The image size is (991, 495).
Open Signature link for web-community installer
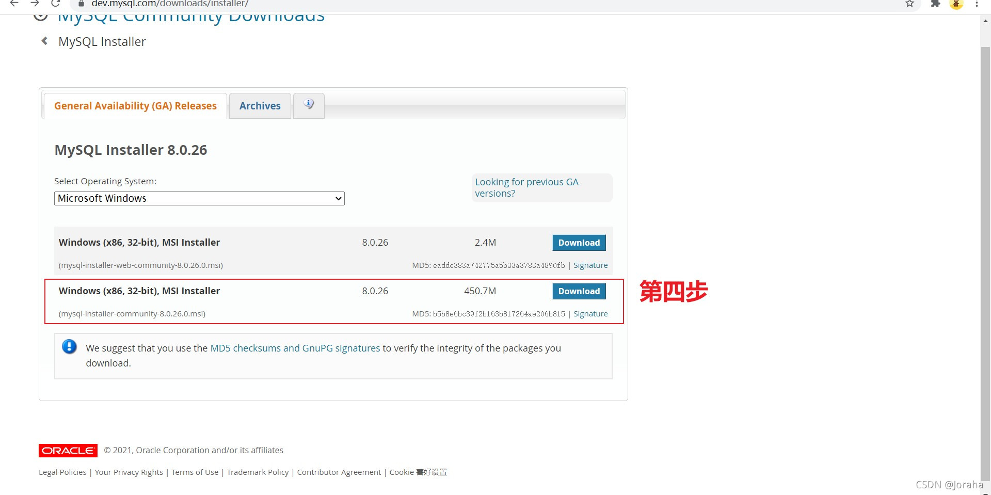click(590, 265)
